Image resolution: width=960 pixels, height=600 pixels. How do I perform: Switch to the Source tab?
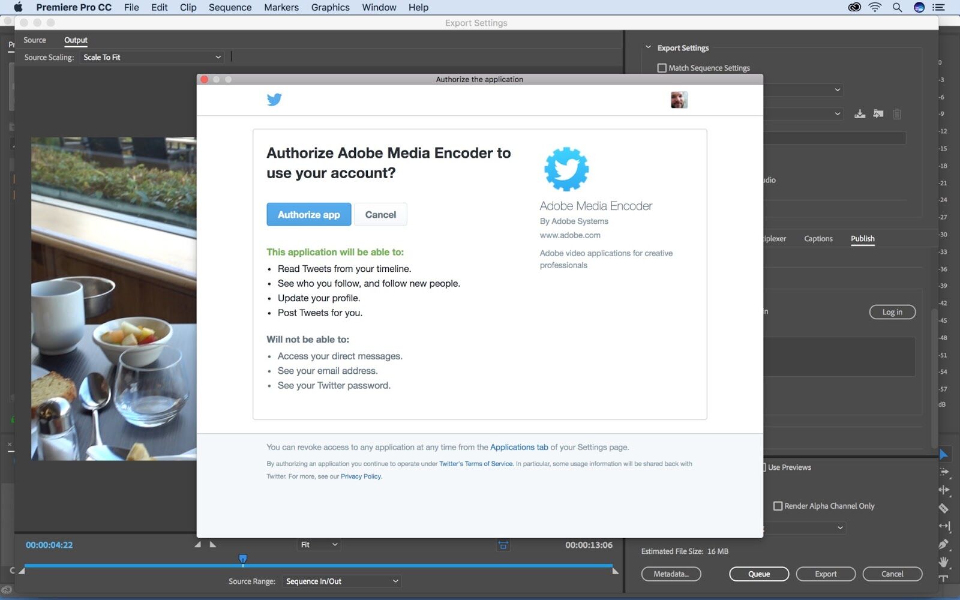pos(35,40)
